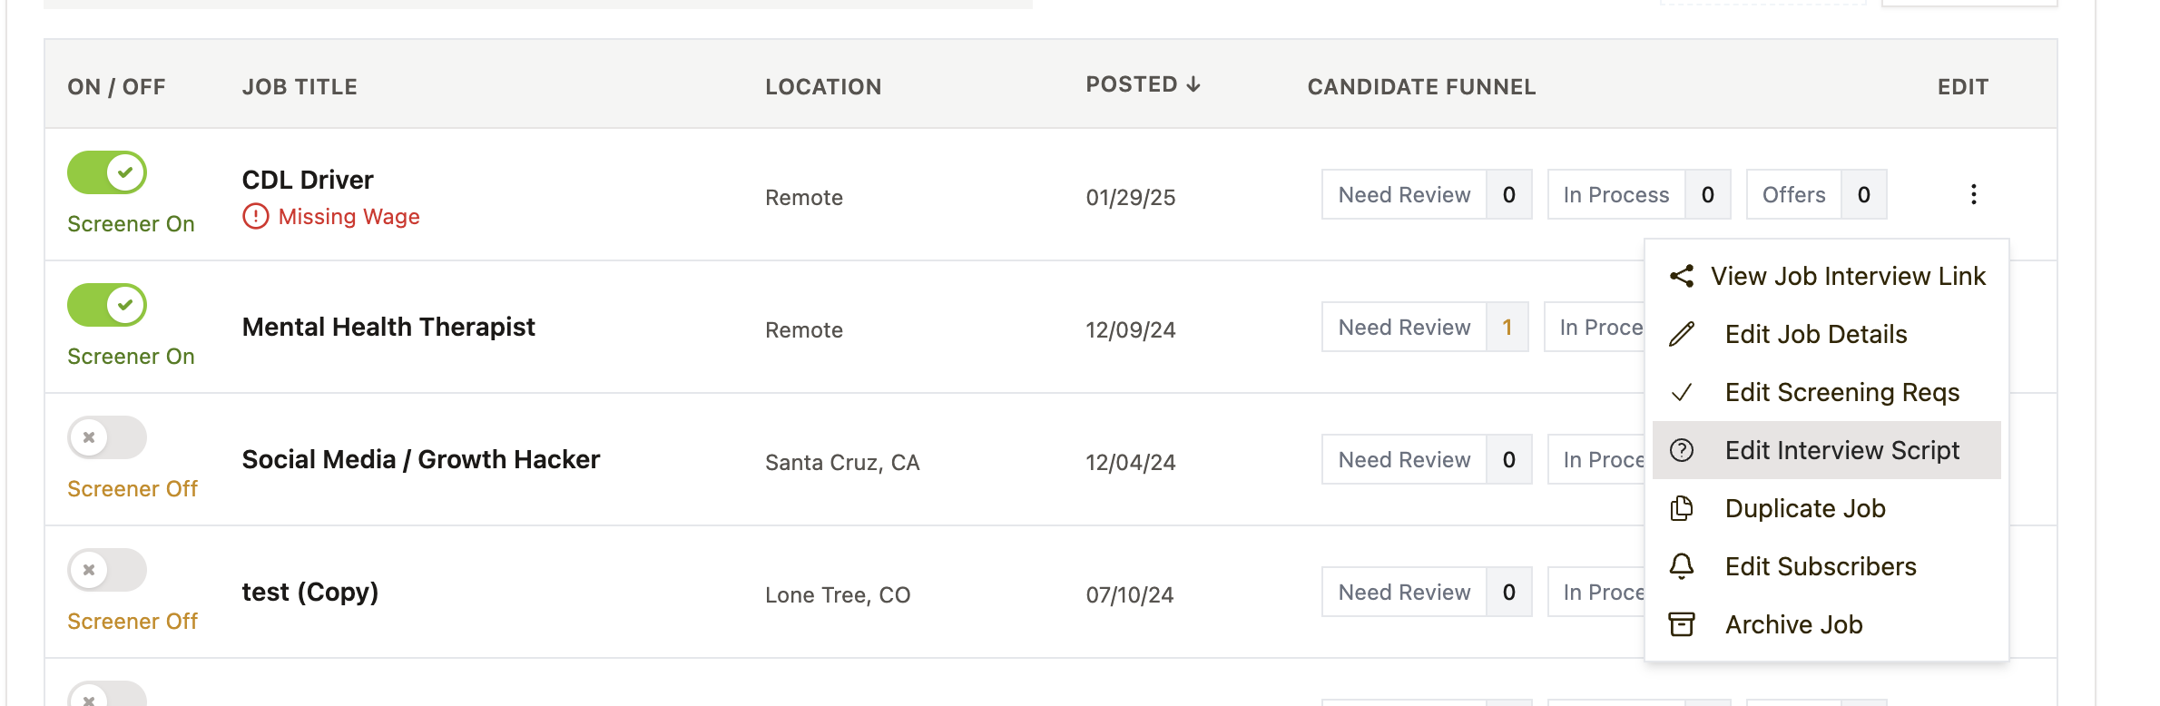The width and height of the screenshot is (2160, 706).
Task: Click the duplicate job copy icon
Action: click(1682, 508)
